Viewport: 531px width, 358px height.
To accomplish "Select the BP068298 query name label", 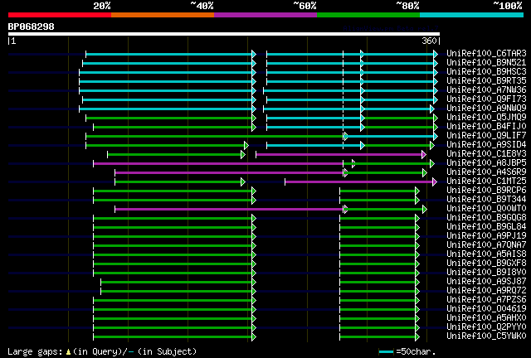I will point(32,27).
